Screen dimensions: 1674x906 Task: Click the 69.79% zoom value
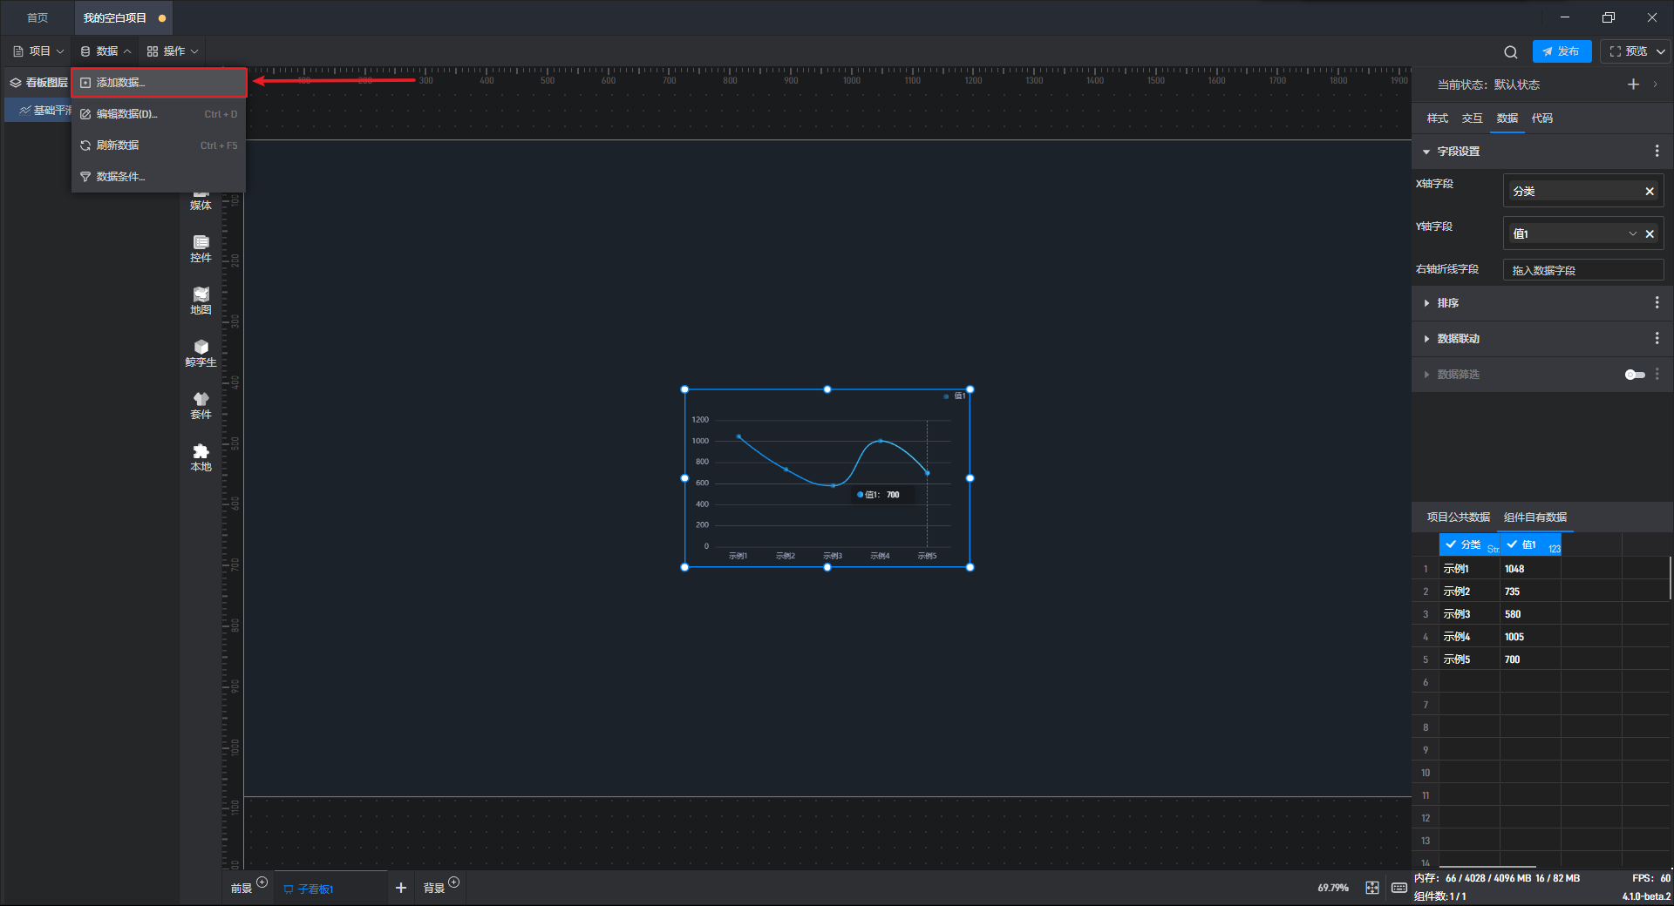click(1332, 888)
